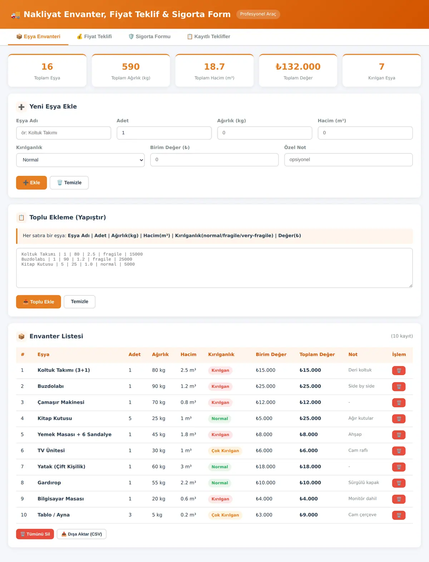Click the Kırılgan Eşya card showing 7
The width and height of the screenshot is (429, 562).
coord(382,71)
